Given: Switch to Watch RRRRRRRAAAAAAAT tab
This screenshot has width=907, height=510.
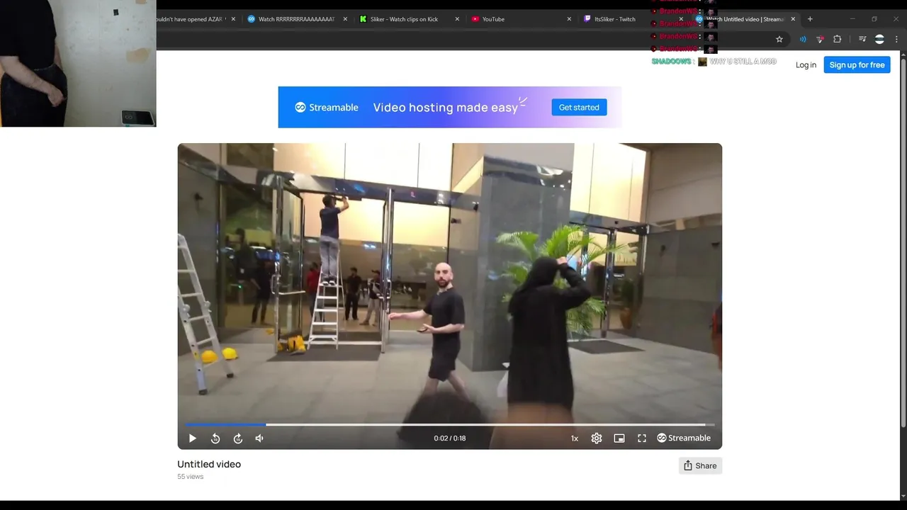Looking at the screenshot, I should click(x=296, y=19).
